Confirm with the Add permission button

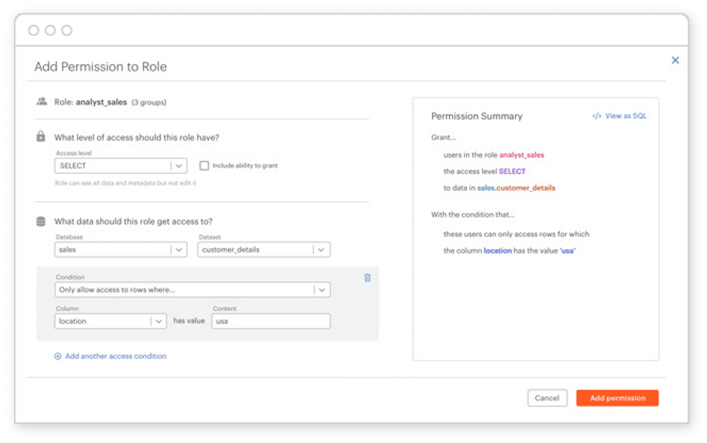pyautogui.click(x=617, y=398)
